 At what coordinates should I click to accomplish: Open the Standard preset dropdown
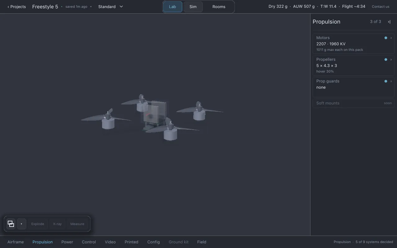(111, 7)
